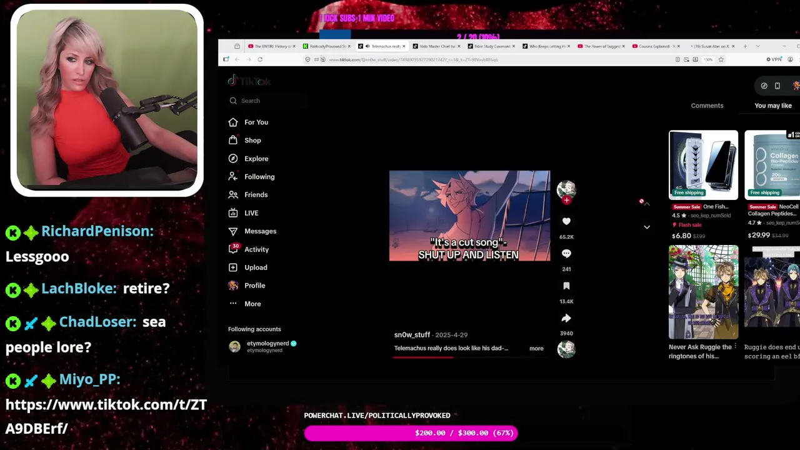
Task: Open Activity notifications with 30 badge
Action: (x=248, y=249)
